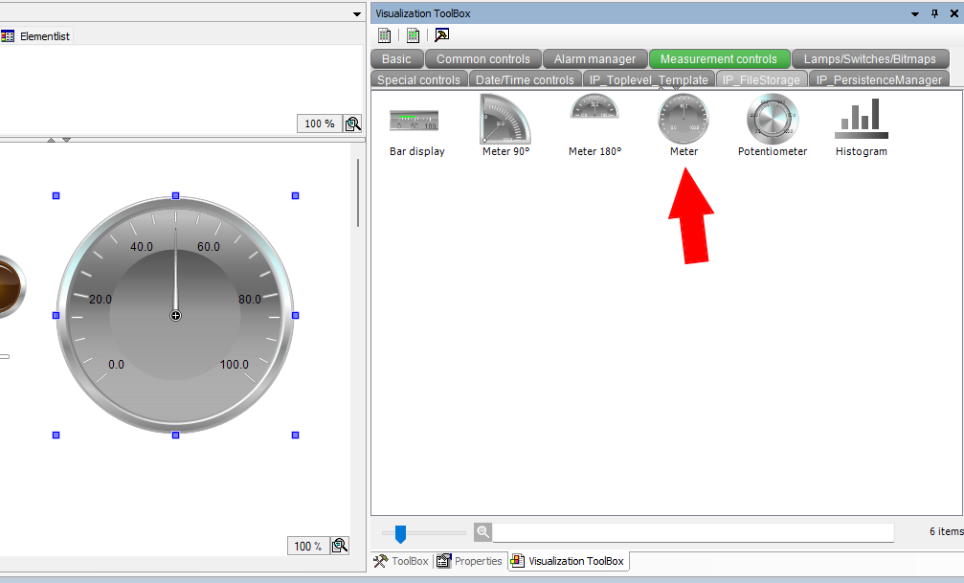Viewport: 964px width, 583px height.
Task: Toggle auto-hide with the pin icon
Action: [933, 12]
